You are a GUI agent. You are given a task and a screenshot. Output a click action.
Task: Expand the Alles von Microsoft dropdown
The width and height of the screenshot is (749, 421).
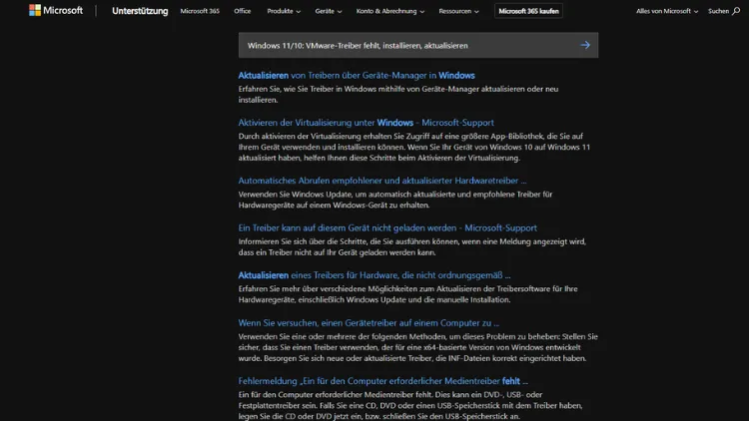pyautogui.click(x=667, y=11)
